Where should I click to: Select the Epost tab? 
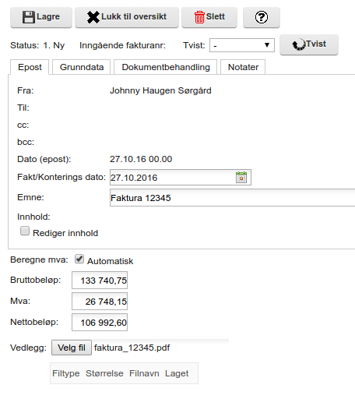[30, 67]
